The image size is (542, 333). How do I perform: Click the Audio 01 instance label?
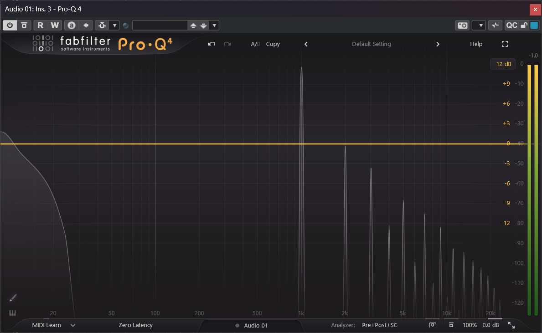tap(255, 325)
